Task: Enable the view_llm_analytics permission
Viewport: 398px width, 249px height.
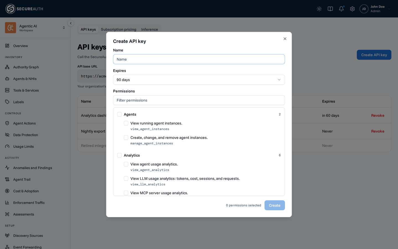Action: 126,178
